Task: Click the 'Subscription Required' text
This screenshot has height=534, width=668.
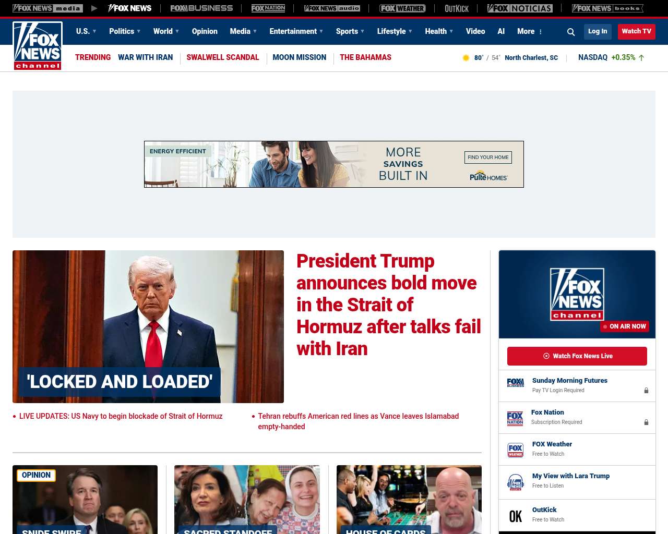Action: click(557, 422)
